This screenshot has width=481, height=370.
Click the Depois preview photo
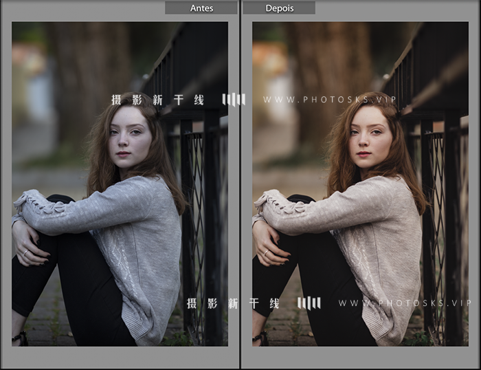[x=360, y=184]
